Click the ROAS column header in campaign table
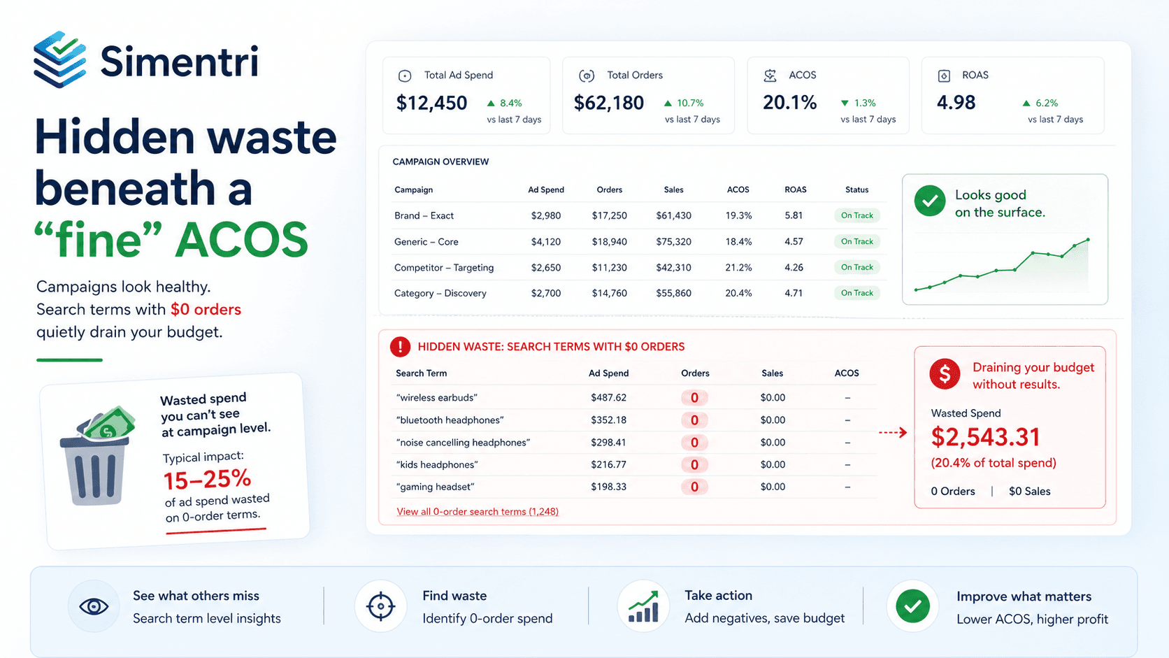 [796, 189]
